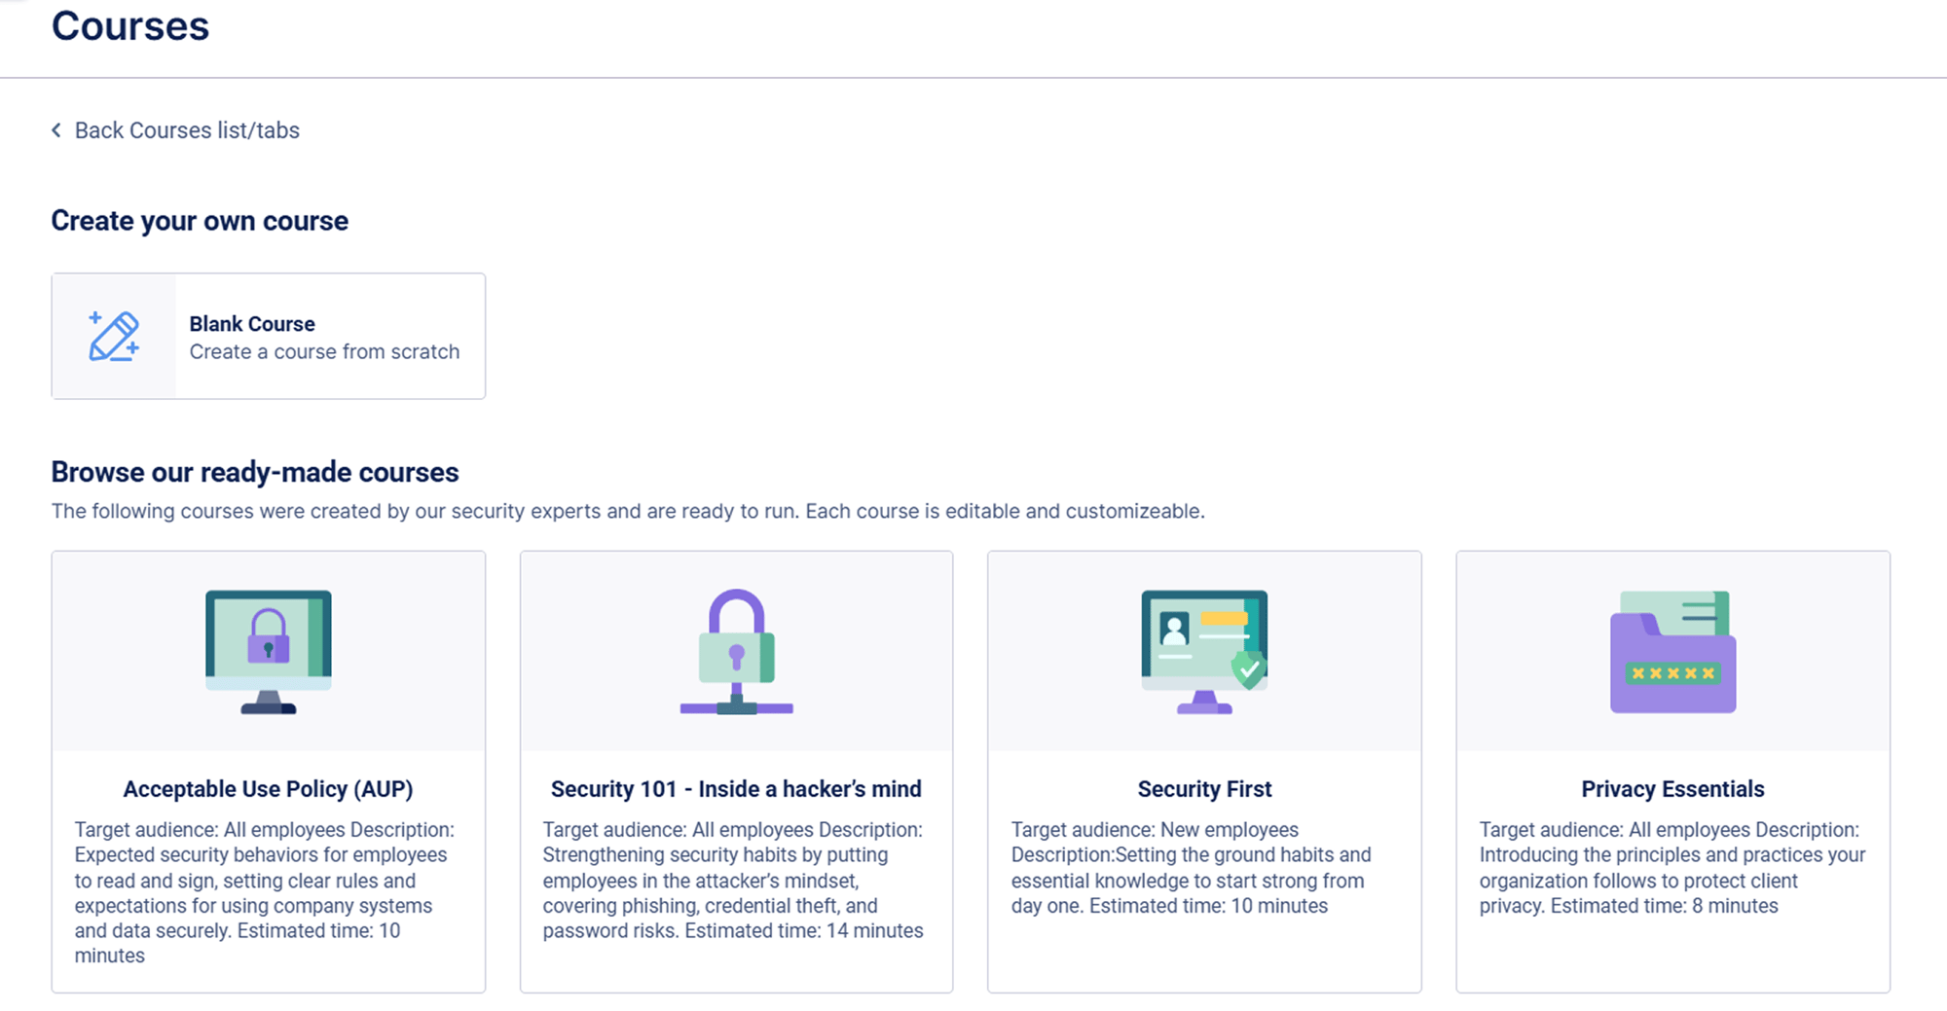Click the Security 101 padlock icon
This screenshot has height=1011, width=1947.
(x=736, y=651)
